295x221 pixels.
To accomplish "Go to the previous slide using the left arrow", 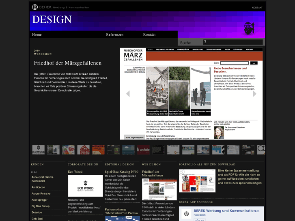I will [x=128, y=94].
